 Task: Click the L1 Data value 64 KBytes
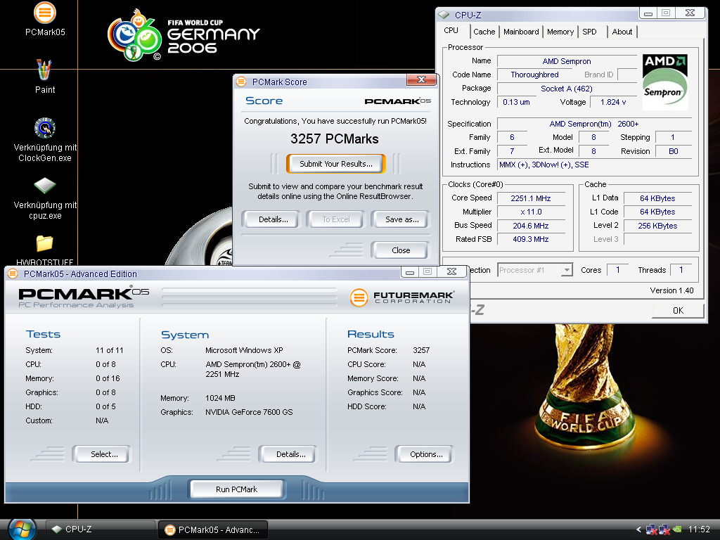tap(657, 198)
